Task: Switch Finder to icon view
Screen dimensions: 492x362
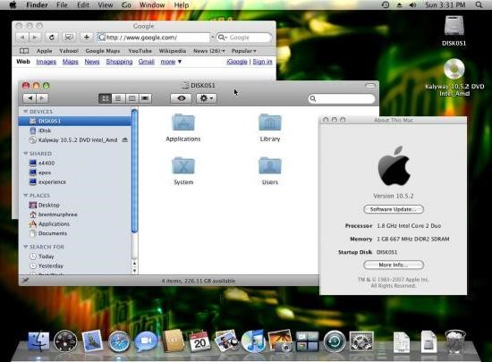Action: [105, 98]
